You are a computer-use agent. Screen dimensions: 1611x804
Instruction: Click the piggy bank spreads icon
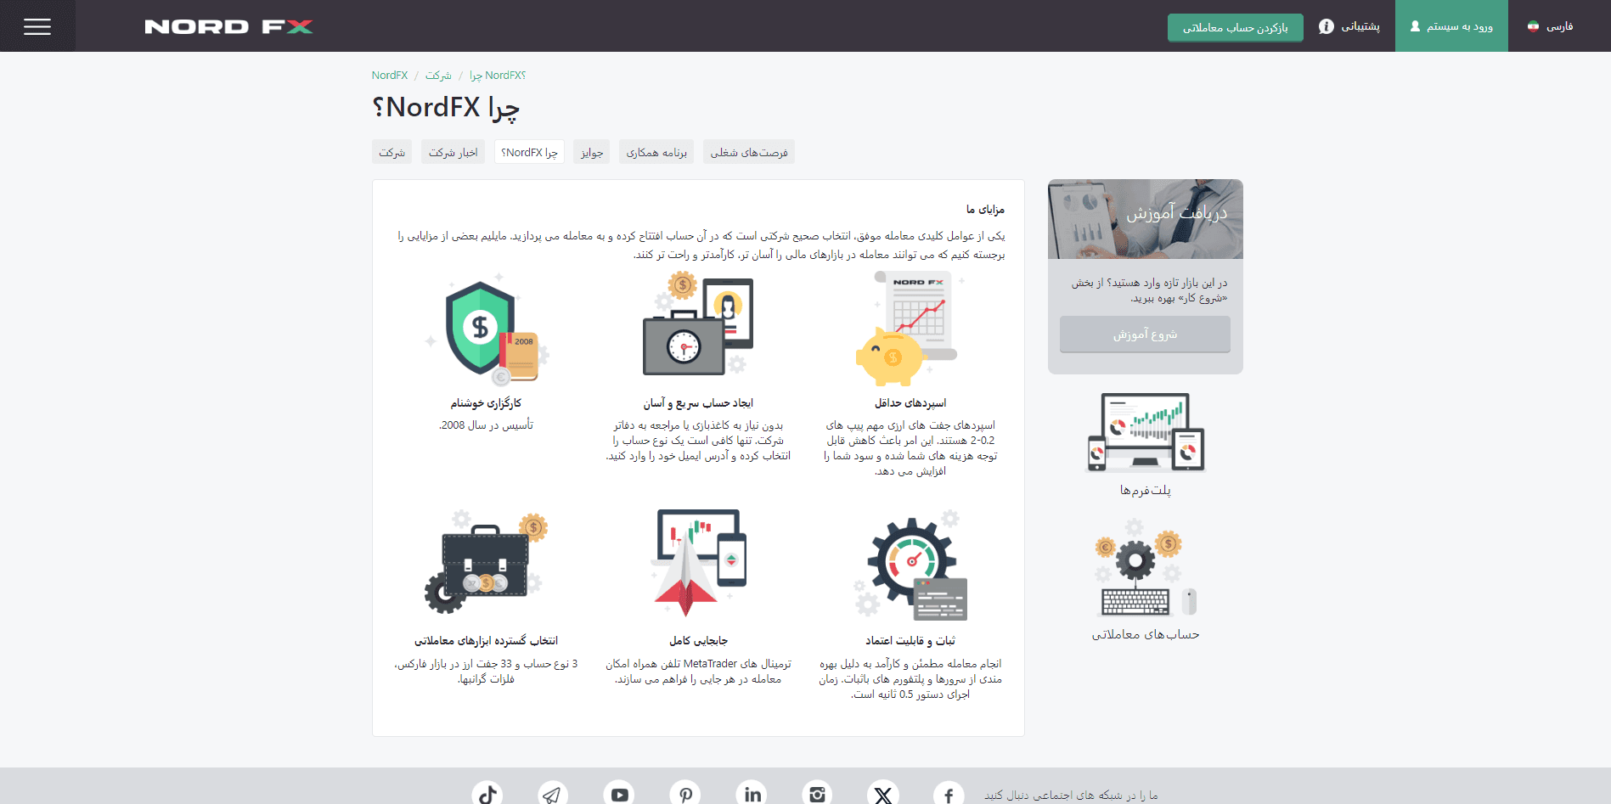(909, 329)
